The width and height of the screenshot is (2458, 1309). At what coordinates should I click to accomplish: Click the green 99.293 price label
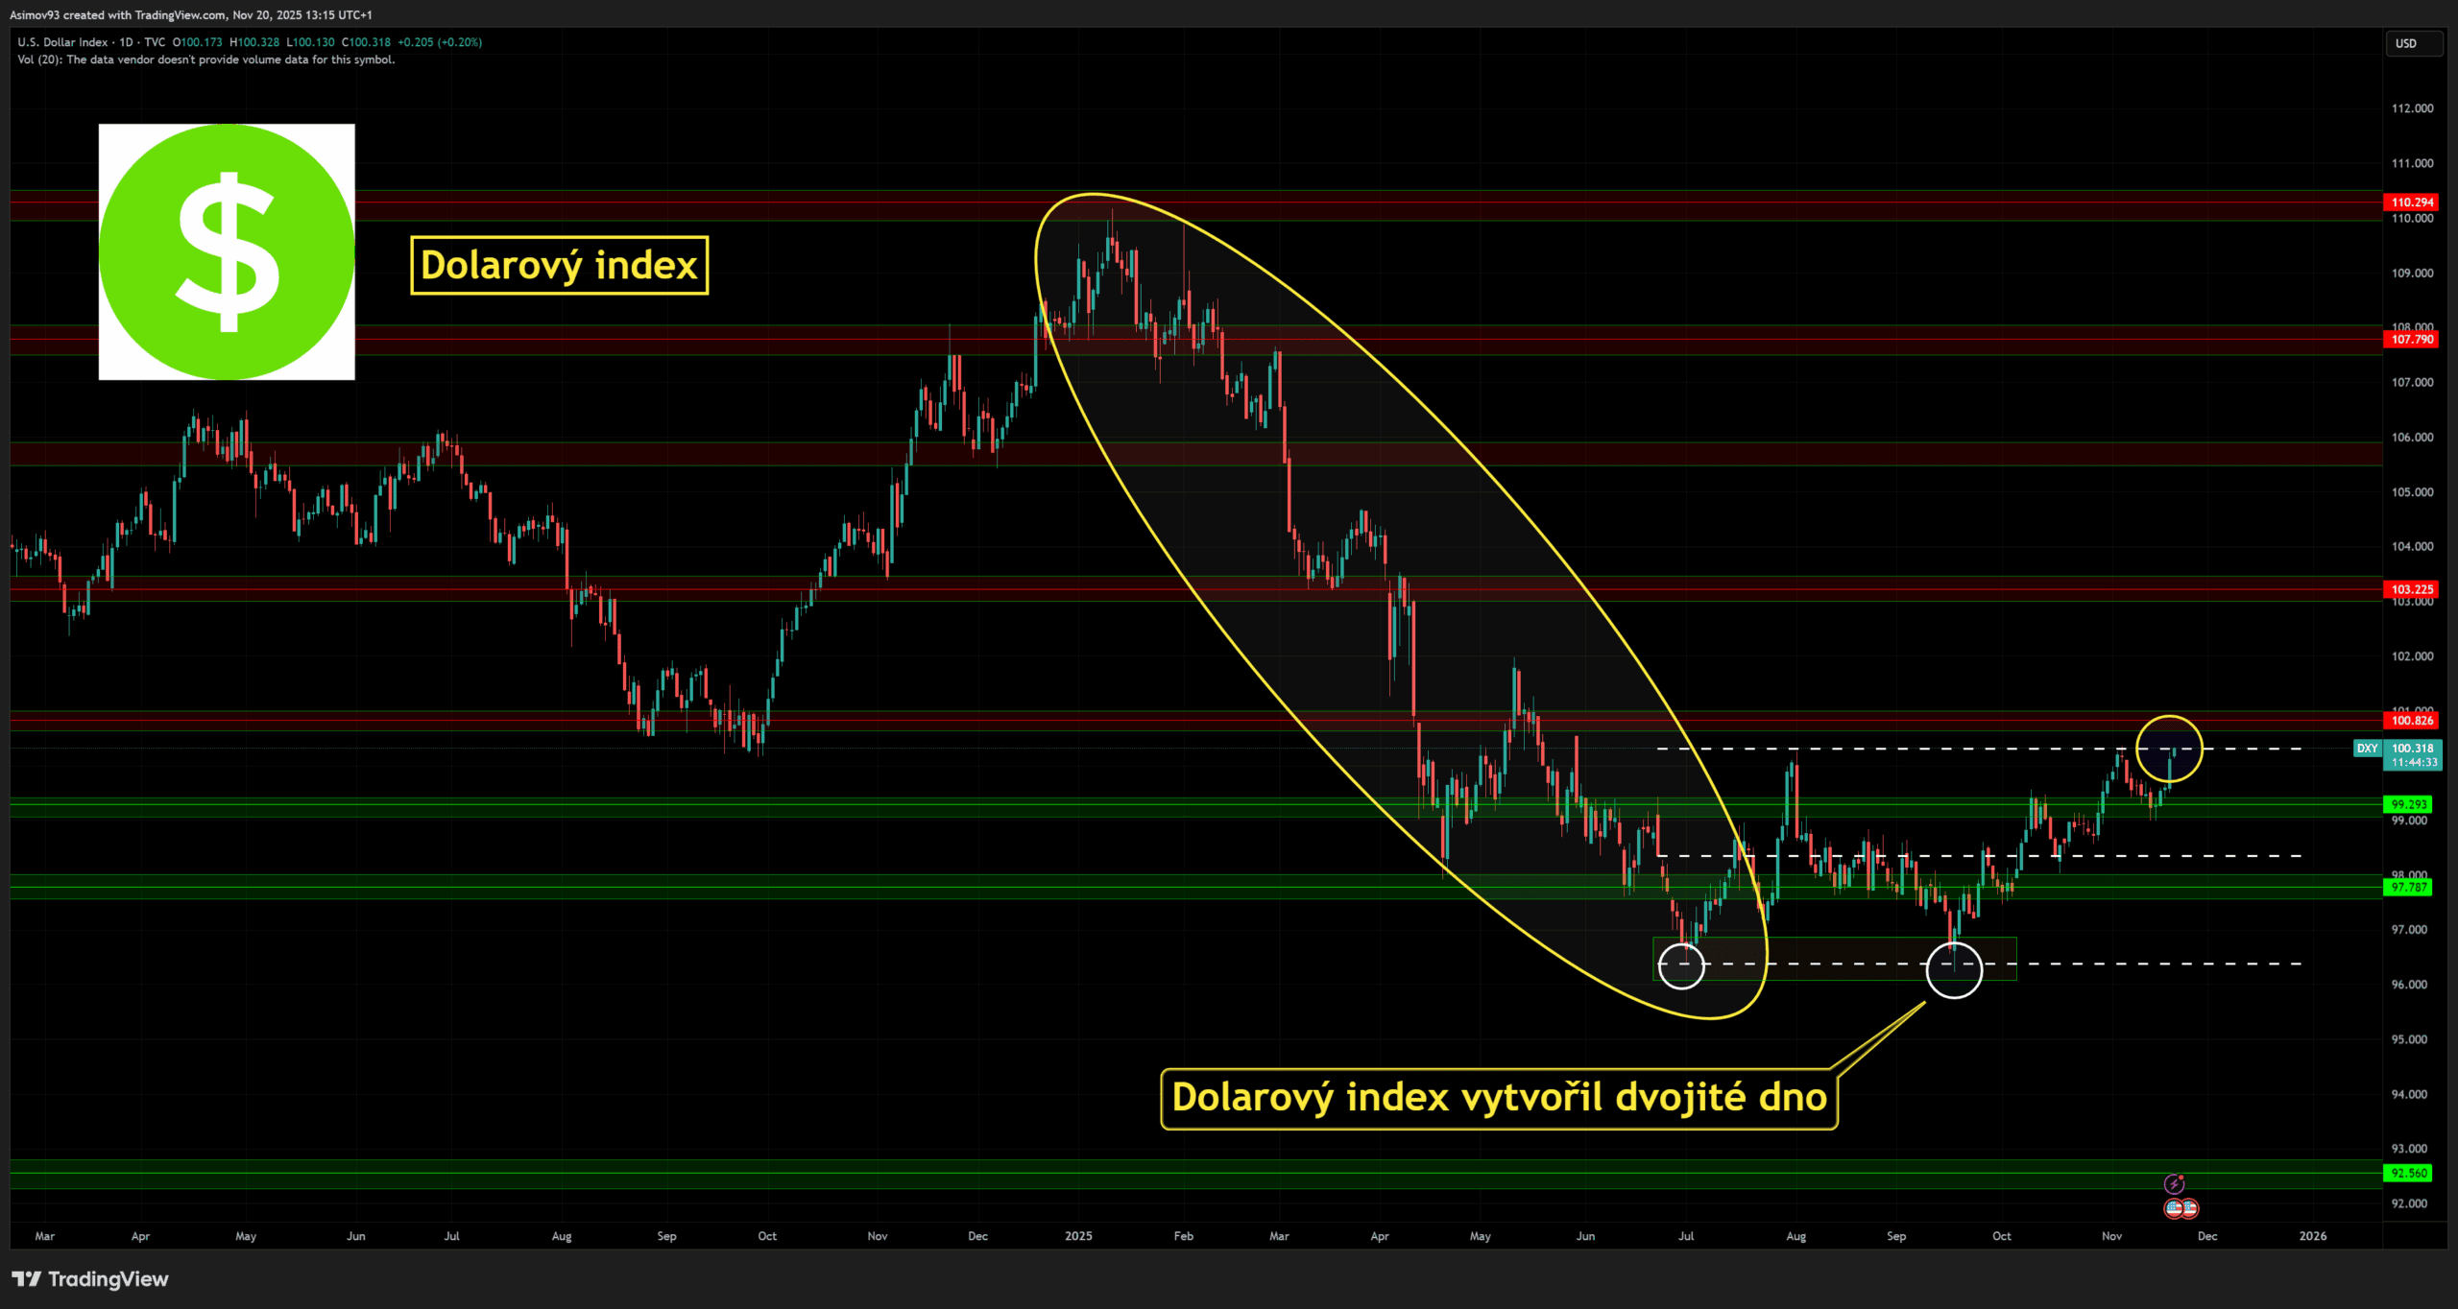coord(2409,804)
